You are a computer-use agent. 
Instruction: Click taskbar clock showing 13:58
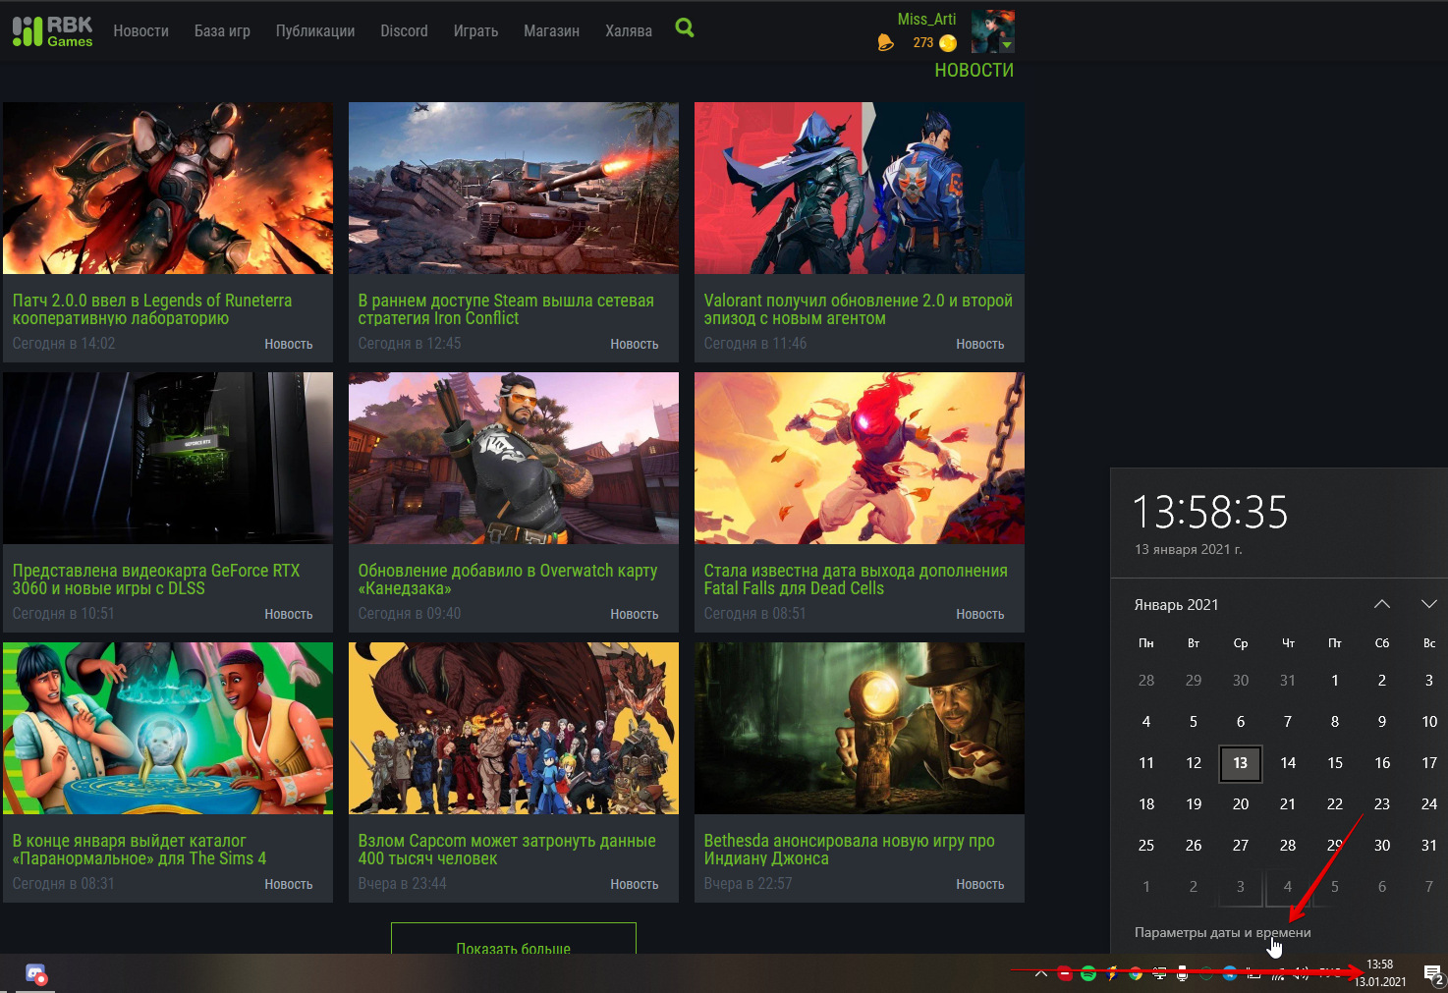point(1380,972)
